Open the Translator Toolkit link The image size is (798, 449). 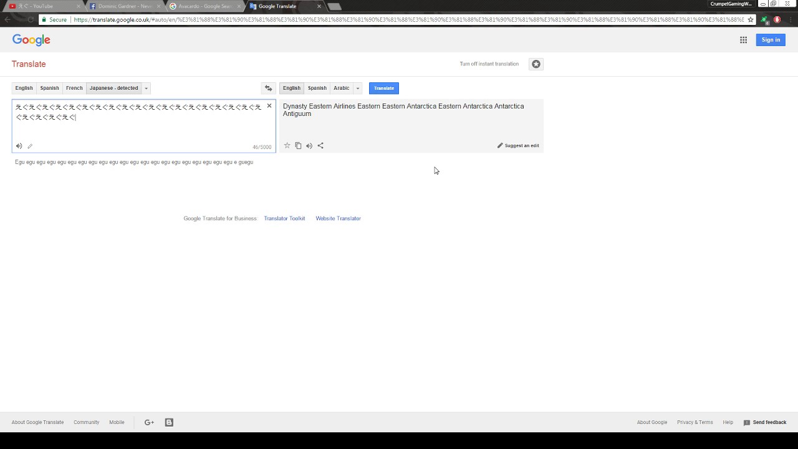[x=284, y=218]
